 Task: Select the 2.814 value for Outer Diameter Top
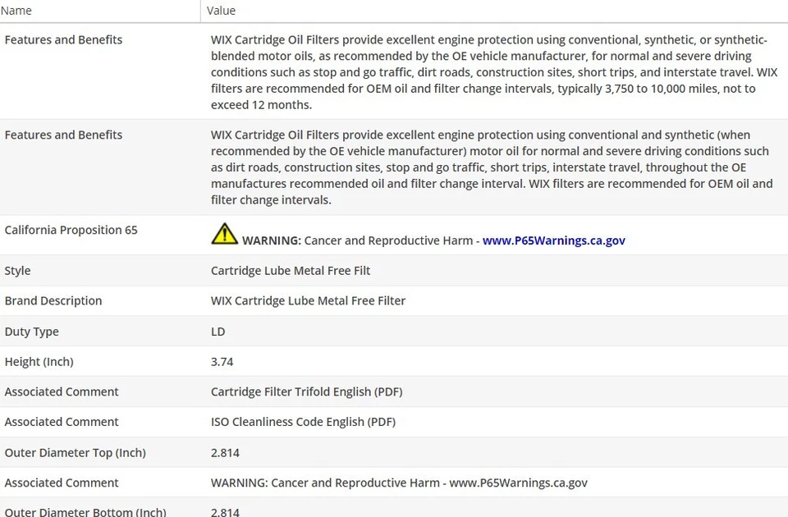(x=225, y=453)
